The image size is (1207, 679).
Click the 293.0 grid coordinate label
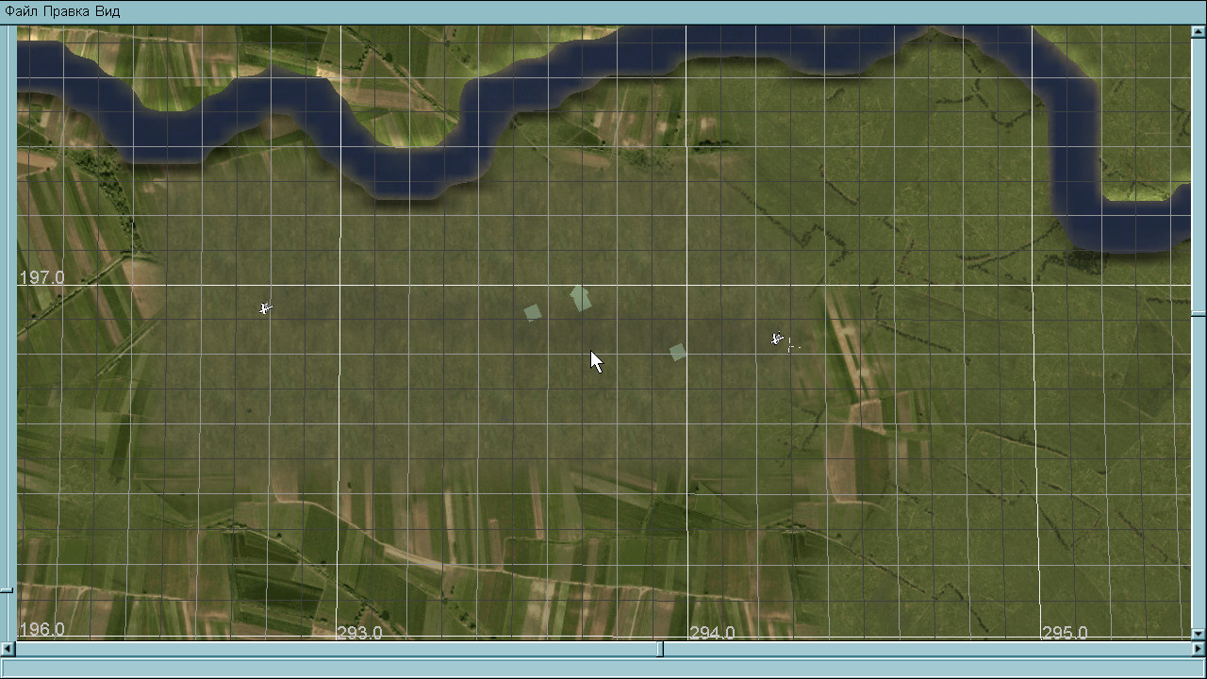[x=359, y=633]
